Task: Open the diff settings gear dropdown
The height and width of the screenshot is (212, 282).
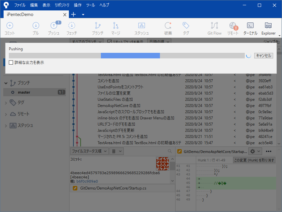Action: coord(255,151)
